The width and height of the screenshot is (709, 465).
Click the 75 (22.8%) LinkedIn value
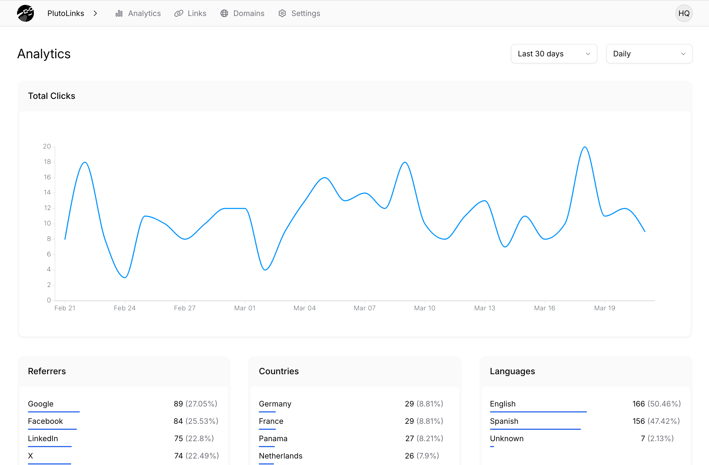pos(194,438)
